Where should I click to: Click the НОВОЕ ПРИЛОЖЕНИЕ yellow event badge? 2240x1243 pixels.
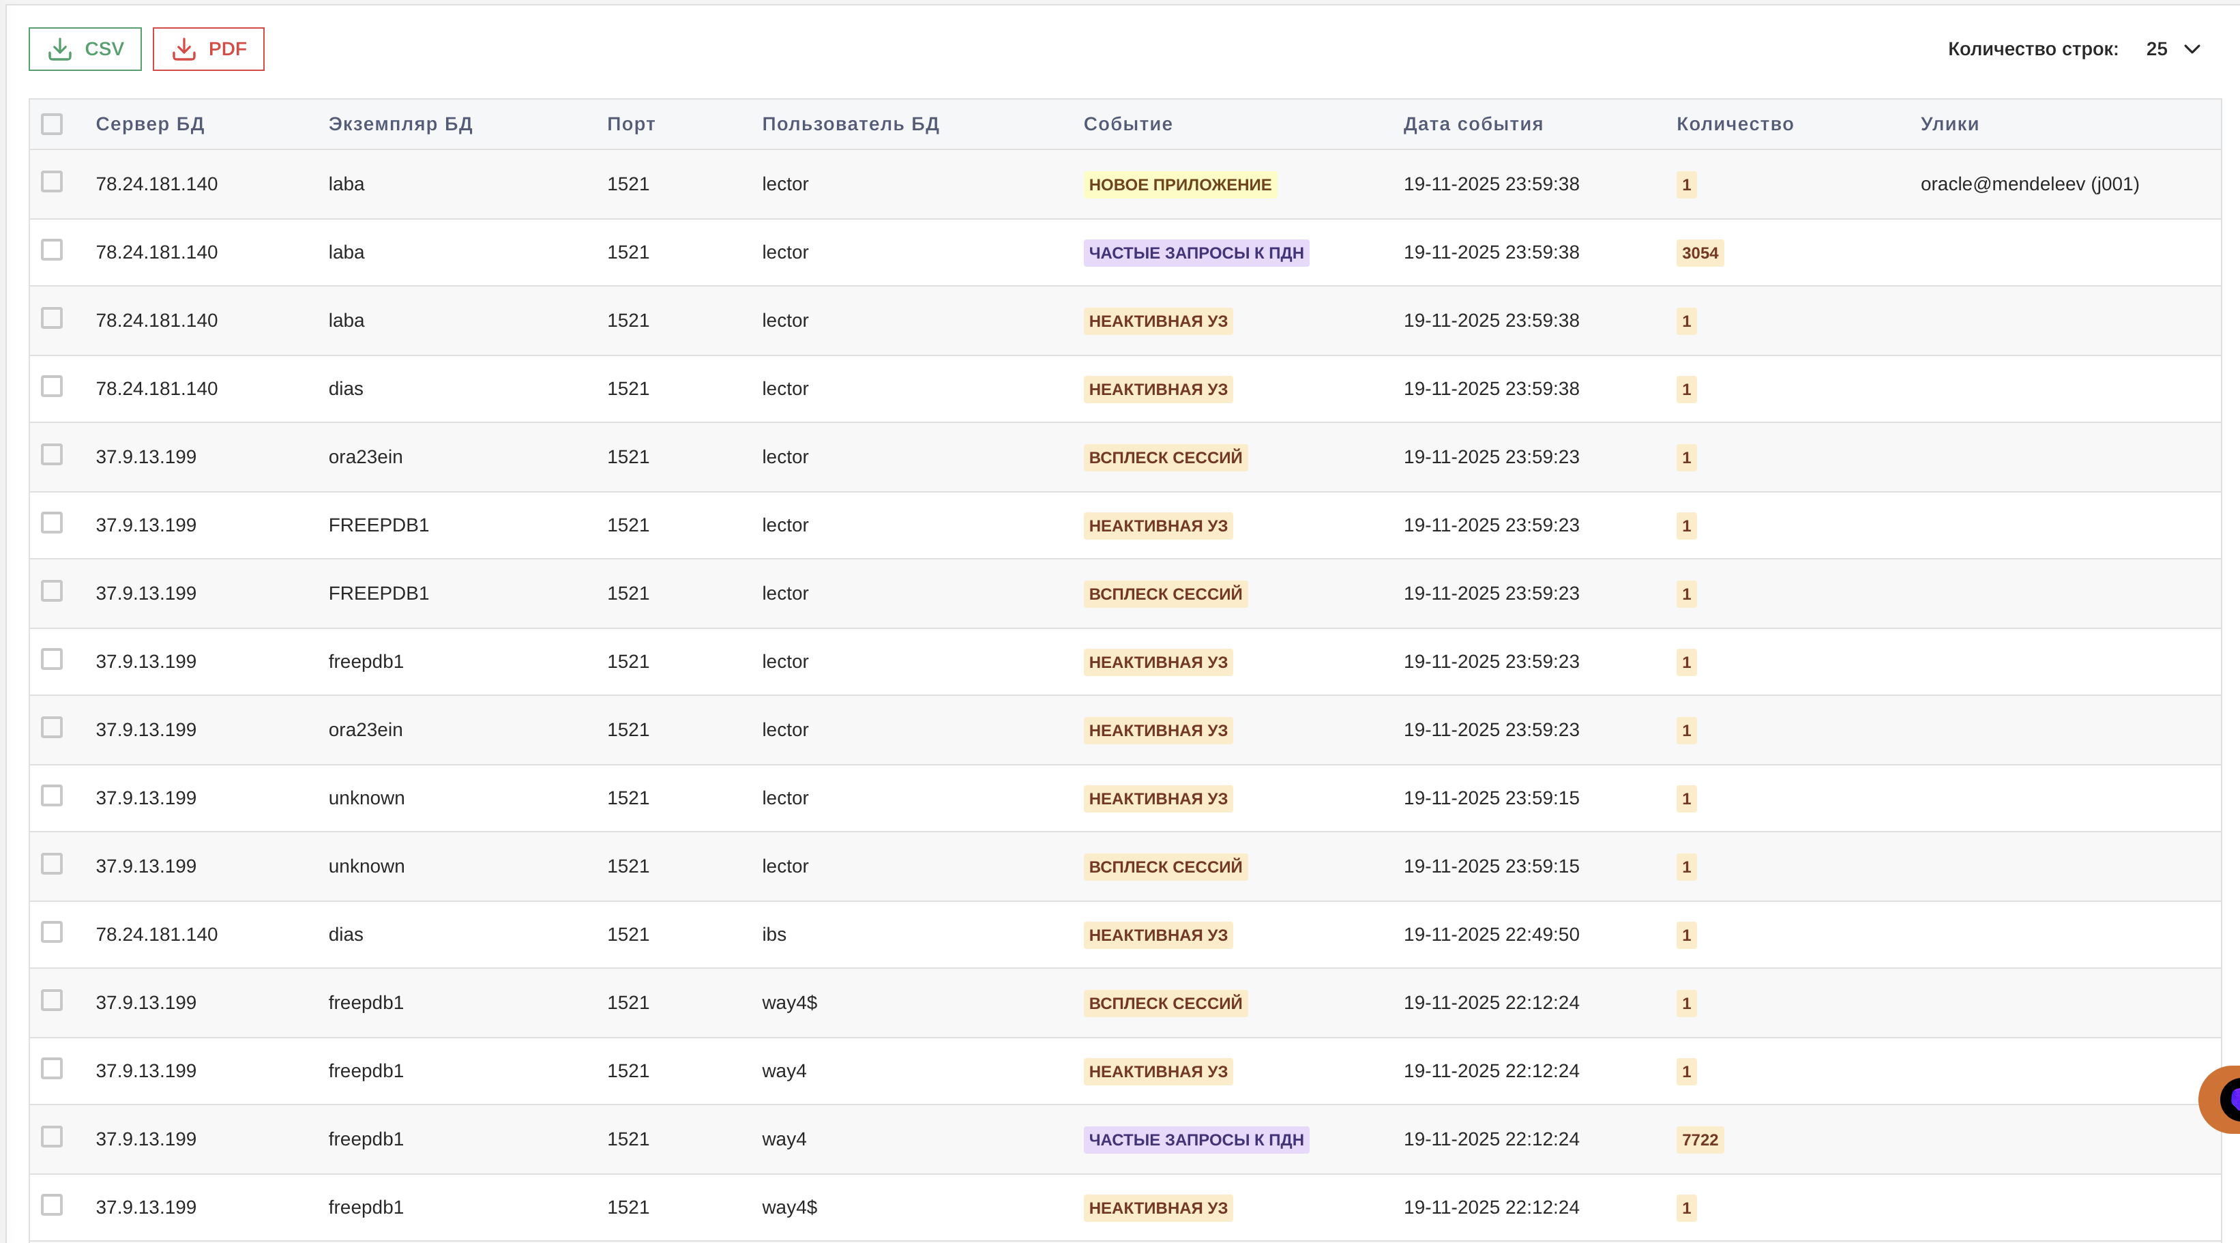tap(1179, 184)
